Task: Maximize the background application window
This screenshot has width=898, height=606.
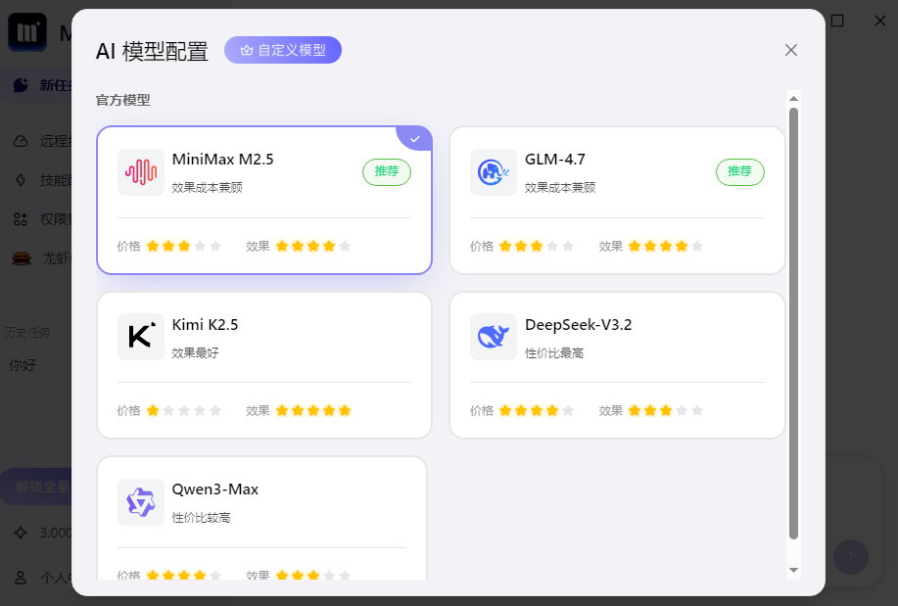Action: pyautogui.click(x=837, y=21)
